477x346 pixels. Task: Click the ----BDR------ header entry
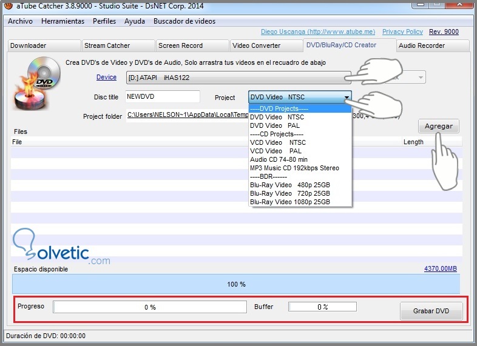(300, 176)
